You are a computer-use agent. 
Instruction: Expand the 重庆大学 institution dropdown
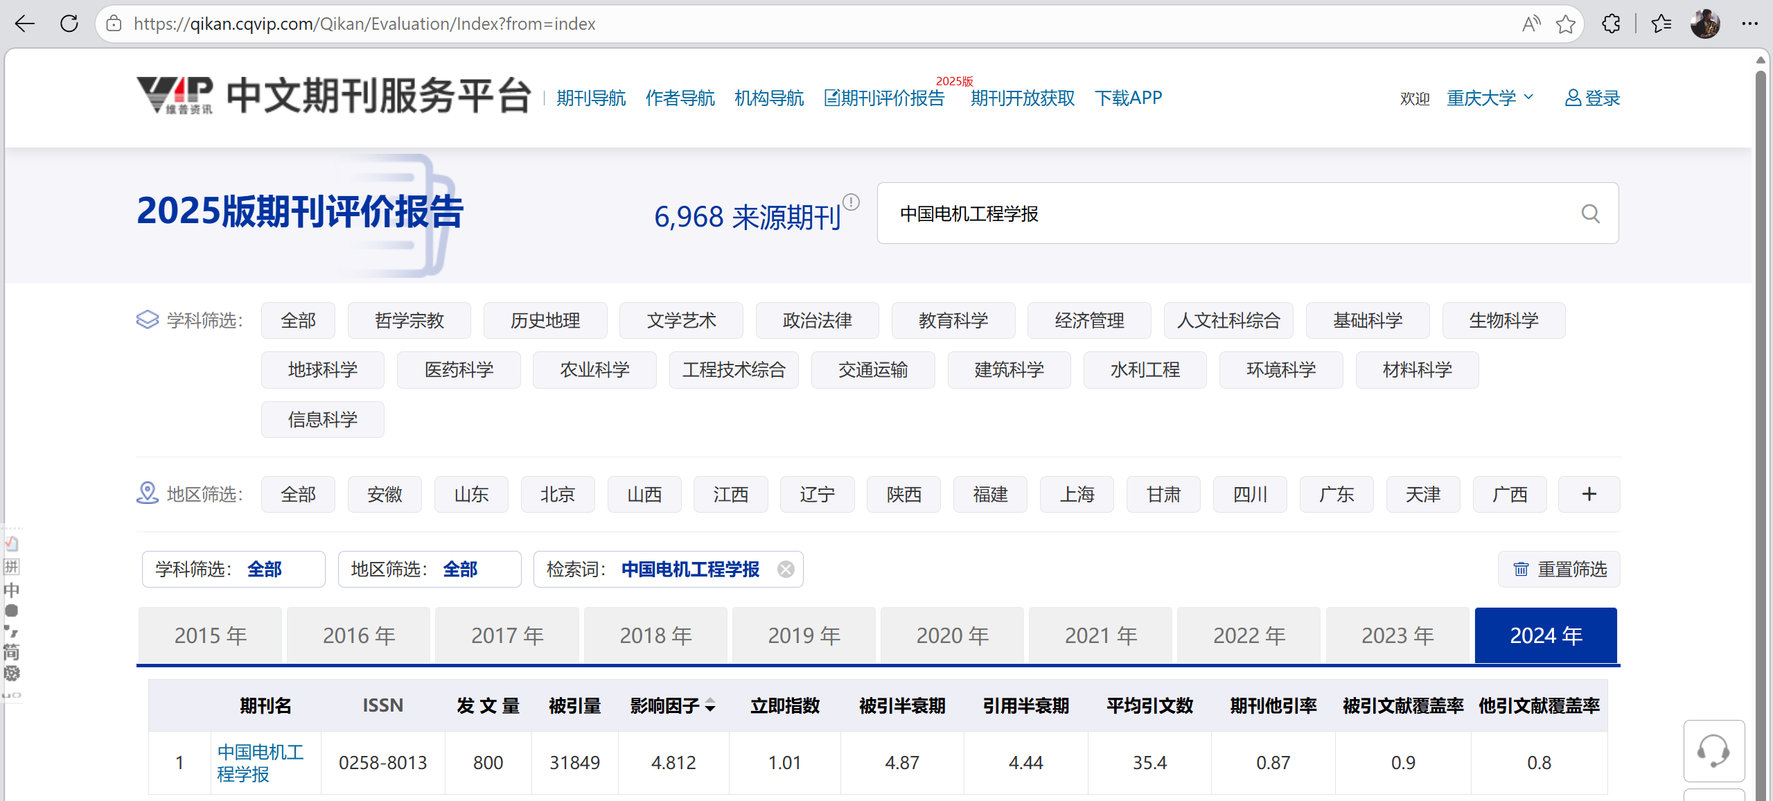(1490, 98)
